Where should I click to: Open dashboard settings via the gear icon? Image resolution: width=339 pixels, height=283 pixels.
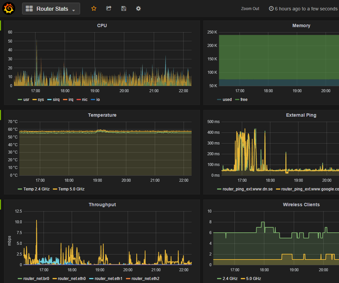(x=138, y=8)
